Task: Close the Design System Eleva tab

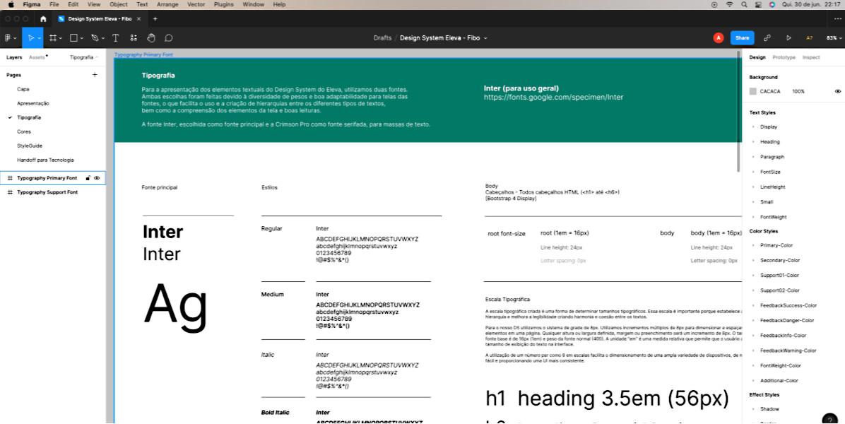Action: pyautogui.click(x=139, y=19)
